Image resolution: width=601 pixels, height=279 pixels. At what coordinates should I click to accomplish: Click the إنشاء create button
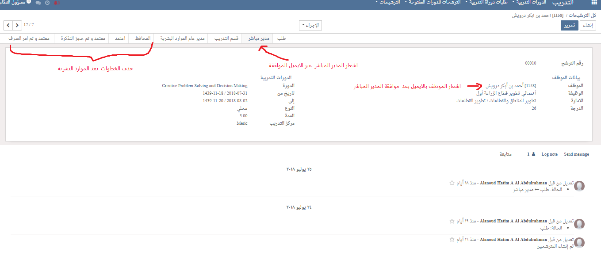tap(588, 25)
